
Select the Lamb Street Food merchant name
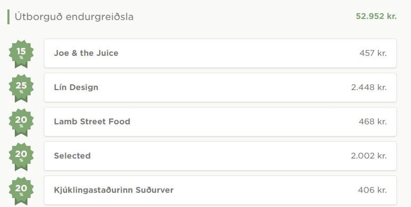tap(92, 121)
